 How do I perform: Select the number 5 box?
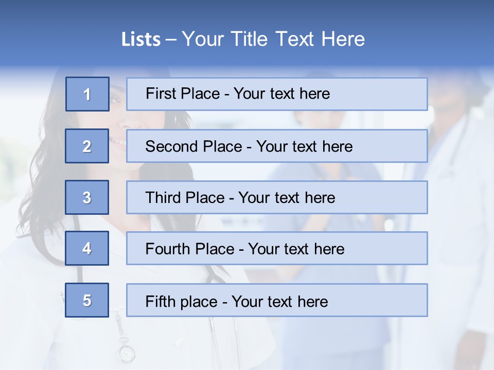87,300
